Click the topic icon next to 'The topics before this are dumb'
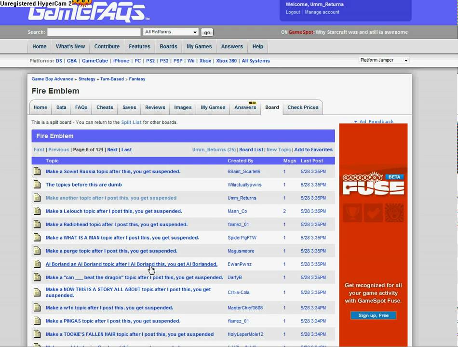This screenshot has width=458, height=347. 37,184
